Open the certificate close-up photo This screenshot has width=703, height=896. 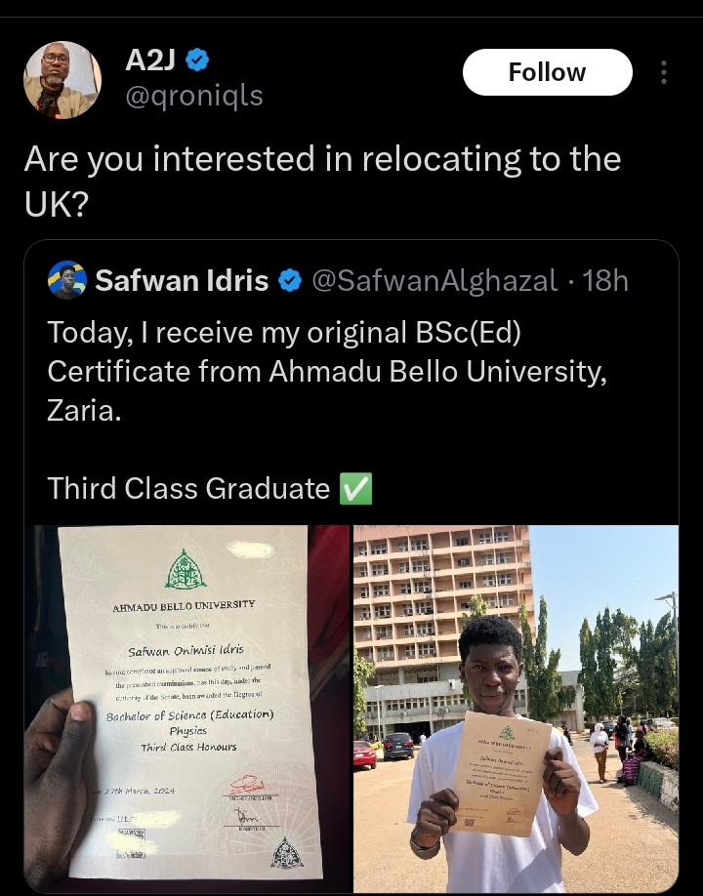186,708
